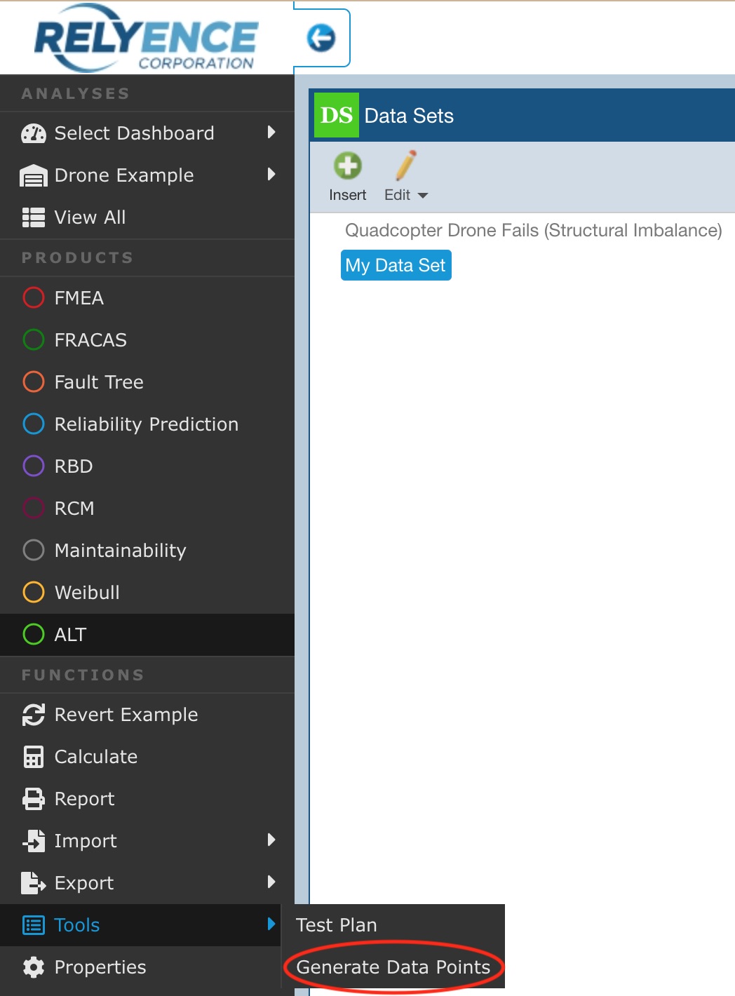Click the blue back arrow icon
The height and width of the screenshot is (996, 735).
(321, 38)
